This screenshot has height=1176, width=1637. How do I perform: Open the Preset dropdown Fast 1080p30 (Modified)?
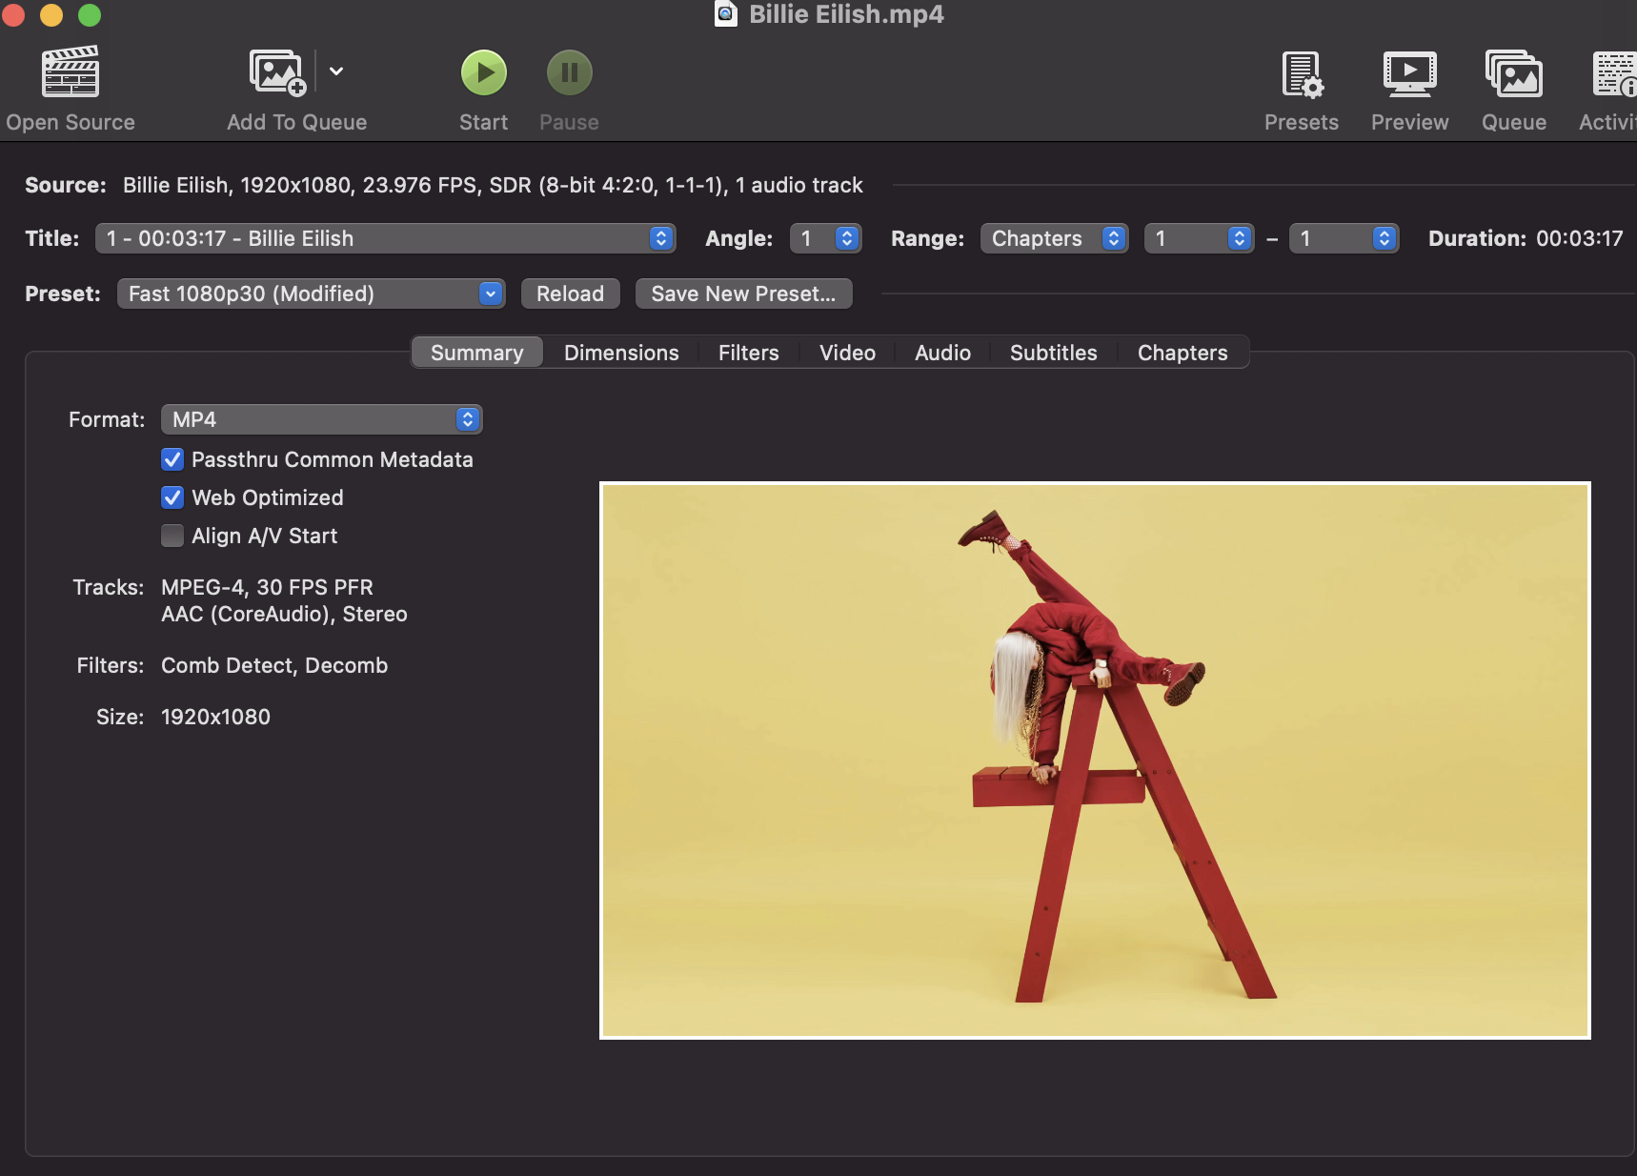tap(311, 294)
